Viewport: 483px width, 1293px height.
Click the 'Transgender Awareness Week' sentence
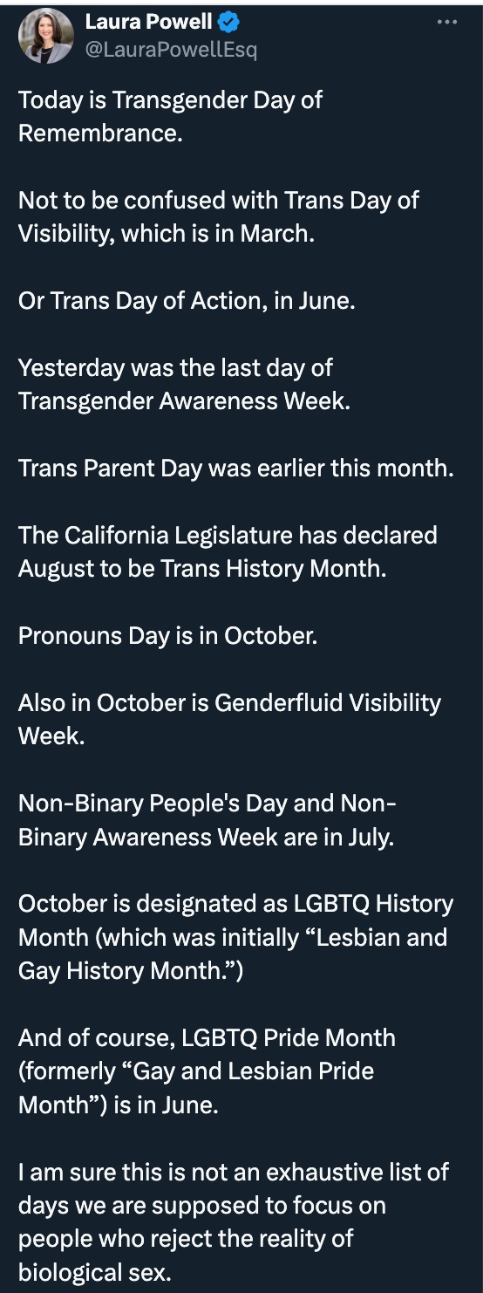(184, 384)
